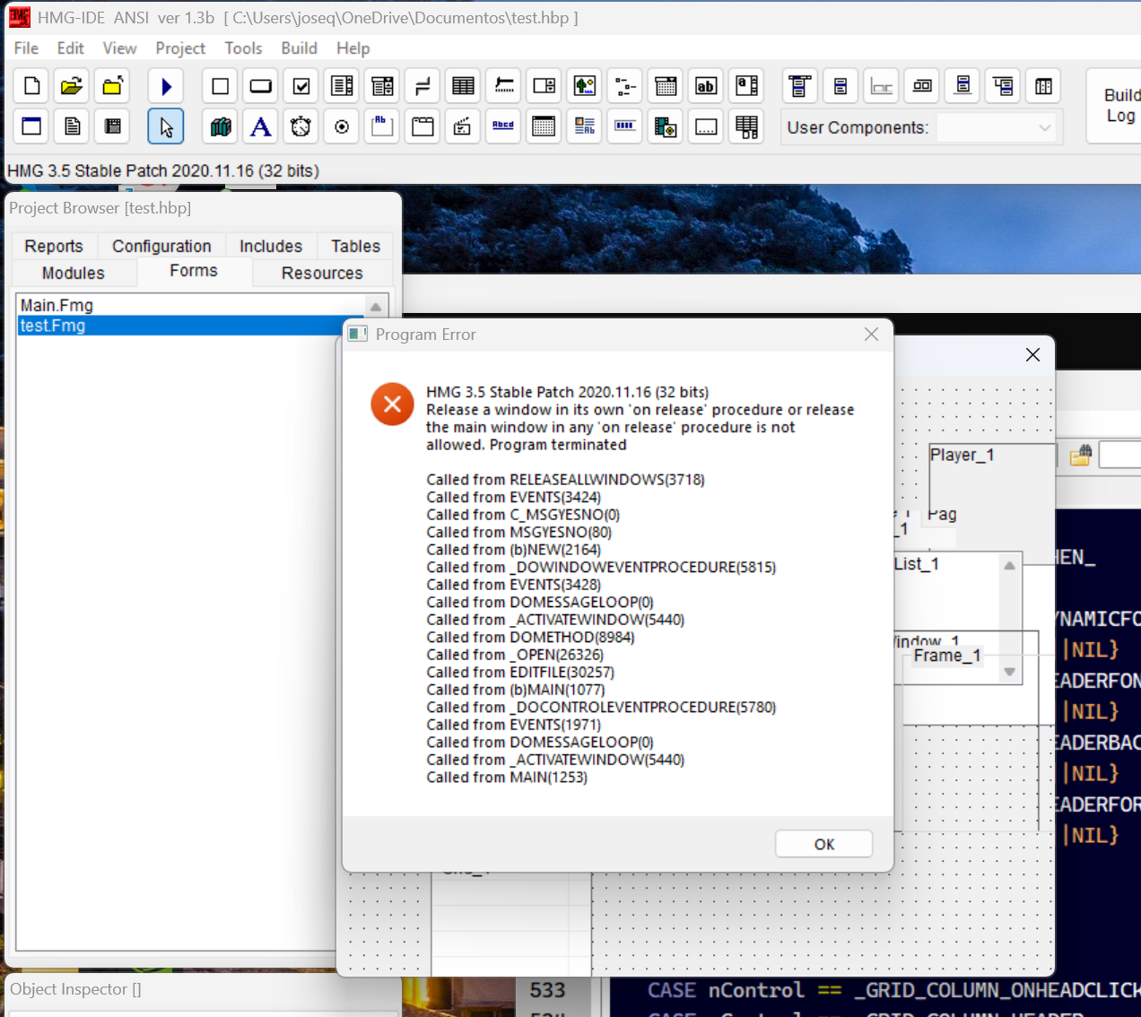Click the TextBox control icon labeled ab

point(706,86)
